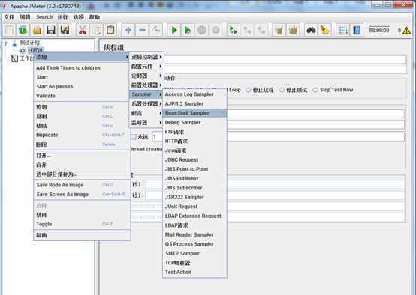This screenshot has width=416, height=295.
Task: Open Search with binoculars icon
Action: (x=311, y=30)
